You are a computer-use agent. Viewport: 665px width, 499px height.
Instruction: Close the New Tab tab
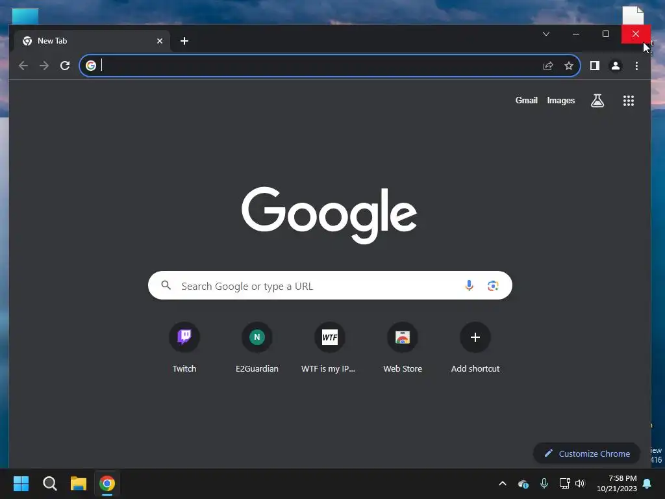[x=160, y=41]
